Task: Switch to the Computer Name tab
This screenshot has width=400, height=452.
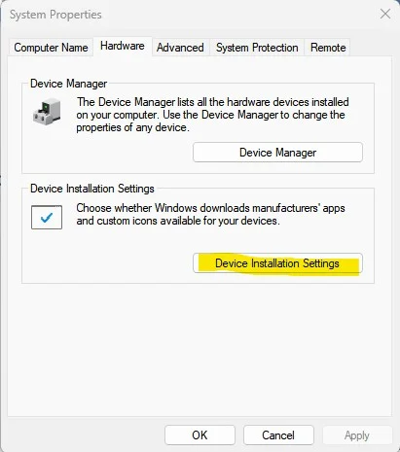Action: 51,48
